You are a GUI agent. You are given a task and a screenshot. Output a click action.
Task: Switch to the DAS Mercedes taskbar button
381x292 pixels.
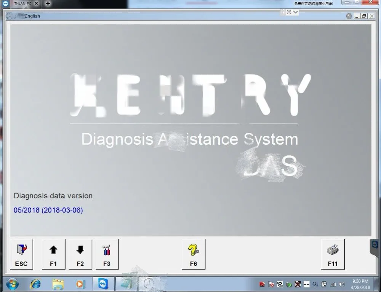click(x=149, y=284)
